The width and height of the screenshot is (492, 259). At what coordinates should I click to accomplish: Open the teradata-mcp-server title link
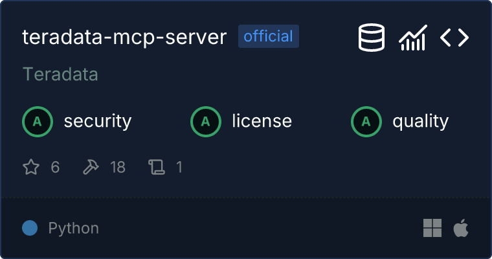124,37
